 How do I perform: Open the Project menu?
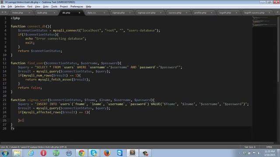[x=64, y=7]
